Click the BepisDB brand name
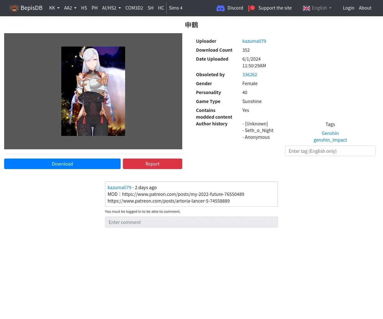This screenshot has width=383, height=319. (x=32, y=8)
